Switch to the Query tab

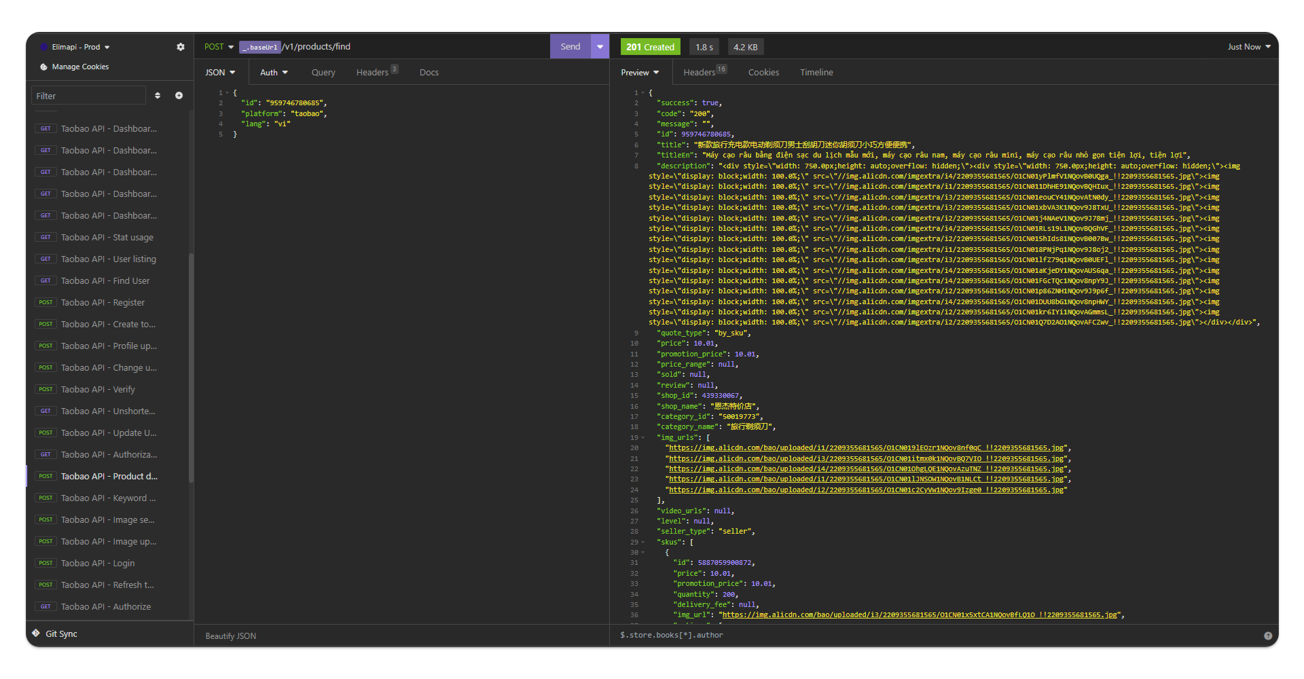click(x=323, y=73)
